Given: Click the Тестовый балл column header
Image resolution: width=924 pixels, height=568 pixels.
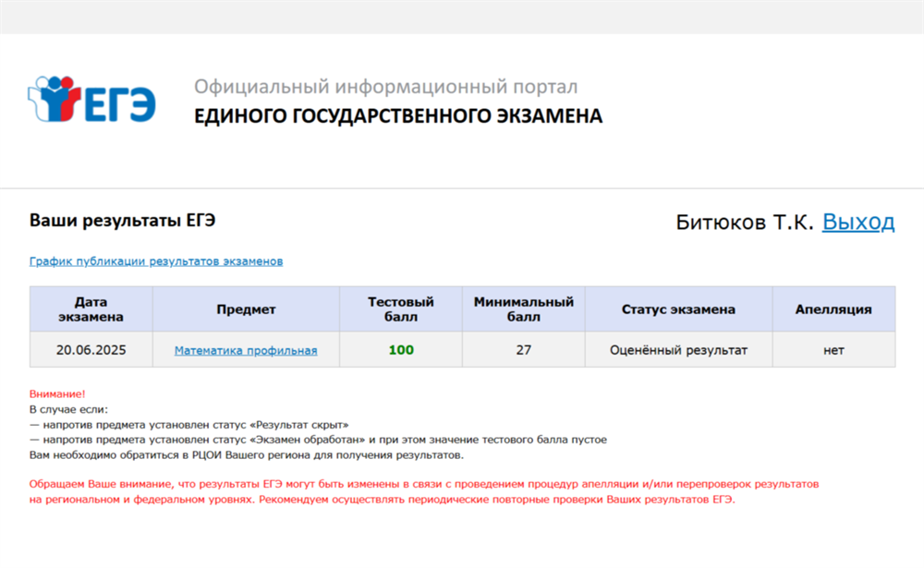Looking at the screenshot, I should [401, 309].
